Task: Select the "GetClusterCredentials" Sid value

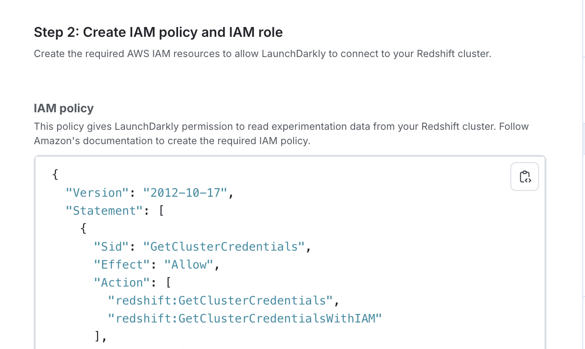Action: coord(224,246)
